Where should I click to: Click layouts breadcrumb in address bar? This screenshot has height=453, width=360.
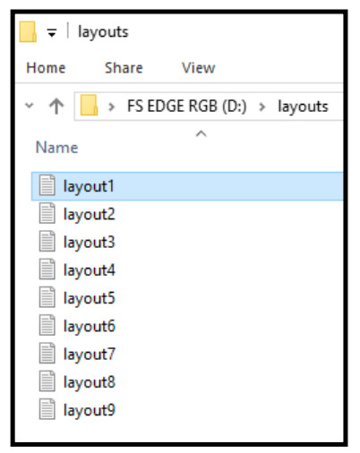303,107
